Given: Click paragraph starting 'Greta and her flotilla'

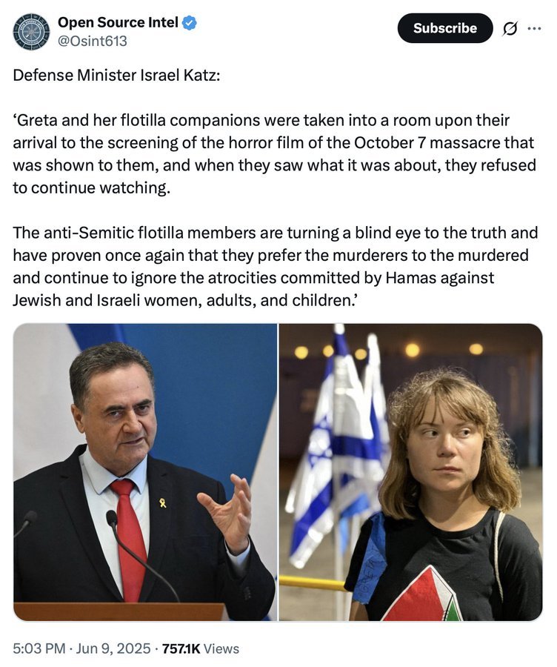Looking at the screenshot, I should [x=274, y=154].
